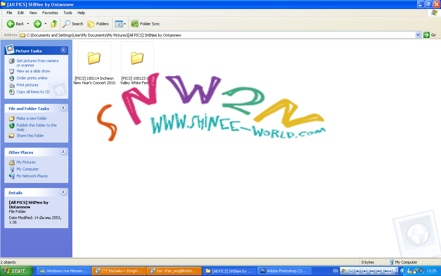
Task: Open the Forward history dropdown arrow
Action: [x=45, y=24]
